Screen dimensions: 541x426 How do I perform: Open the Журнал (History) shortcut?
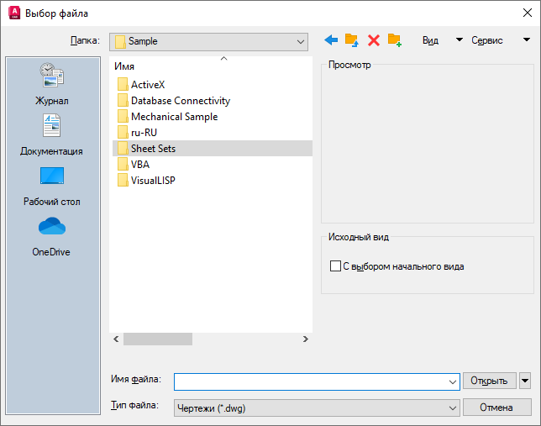click(x=52, y=84)
